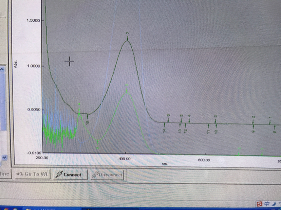Click the moon icon in IME bar
Viewport: 281px width, 210px height.
click(x=274, y=204)
